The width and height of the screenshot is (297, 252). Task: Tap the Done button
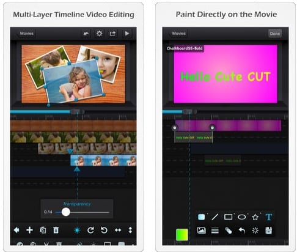point(275,34)
